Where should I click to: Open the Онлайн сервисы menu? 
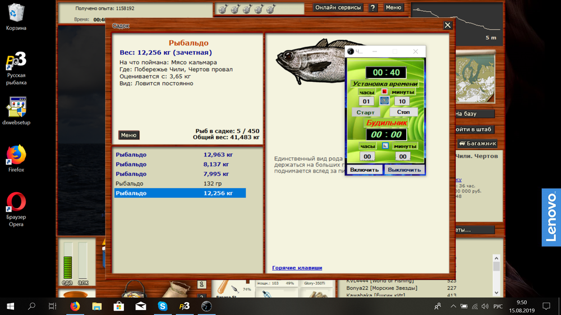click(x=337, y=8)
